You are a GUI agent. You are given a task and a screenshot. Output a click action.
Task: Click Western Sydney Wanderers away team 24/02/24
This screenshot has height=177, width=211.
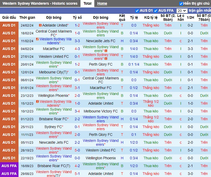[101, 25]
